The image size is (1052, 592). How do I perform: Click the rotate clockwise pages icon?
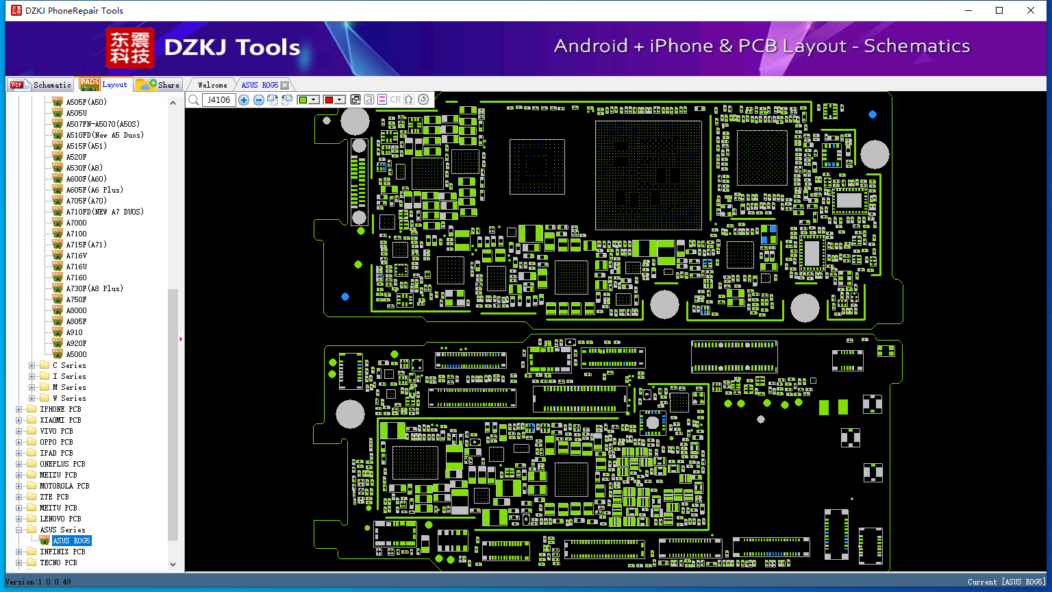[273, 100]
